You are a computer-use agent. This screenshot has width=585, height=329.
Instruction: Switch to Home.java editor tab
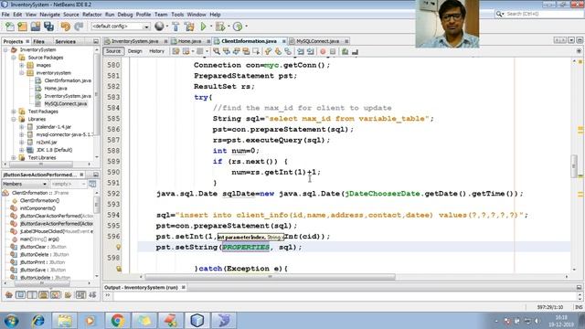[x=189, y=41]
